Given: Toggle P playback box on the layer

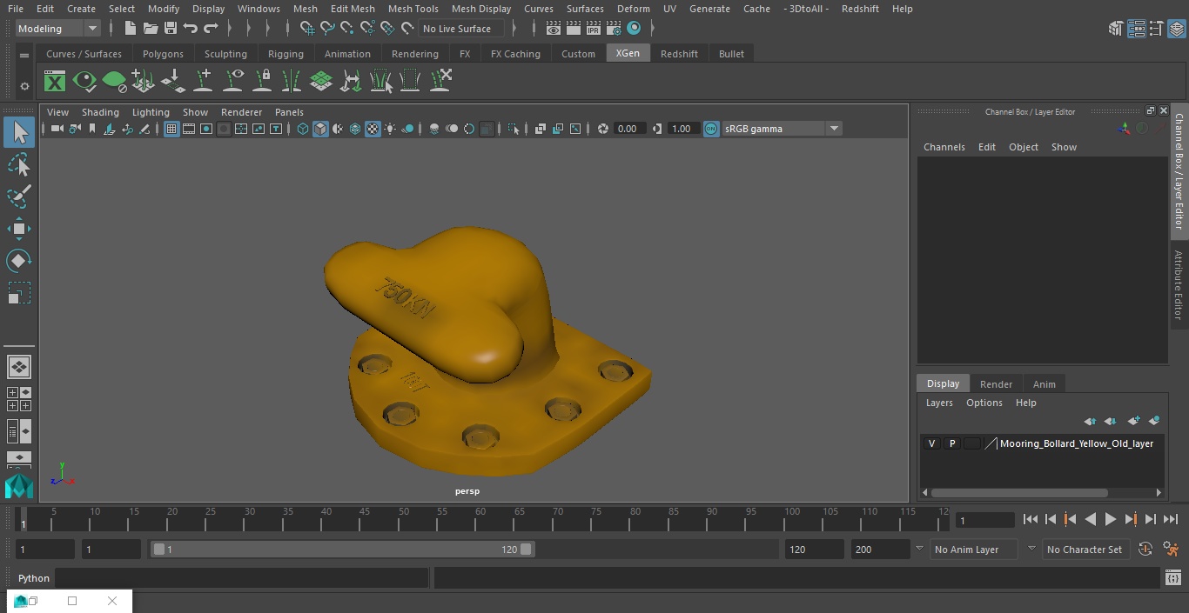Looking at the screenshot, I should click(x=951, y=443).
